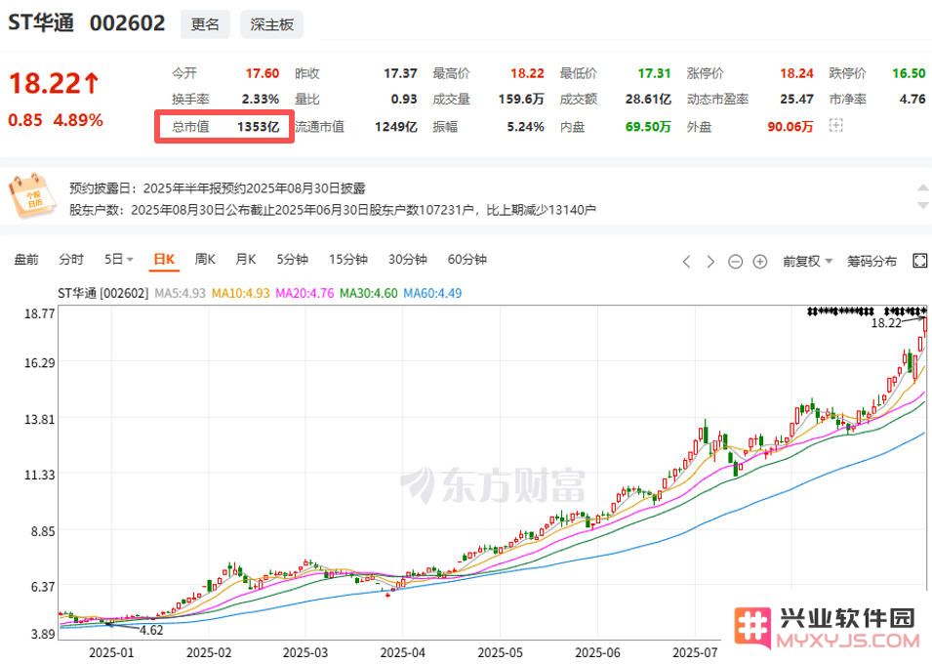
Task: Select the 分时 intraday tab
Action: click(71, 260)
